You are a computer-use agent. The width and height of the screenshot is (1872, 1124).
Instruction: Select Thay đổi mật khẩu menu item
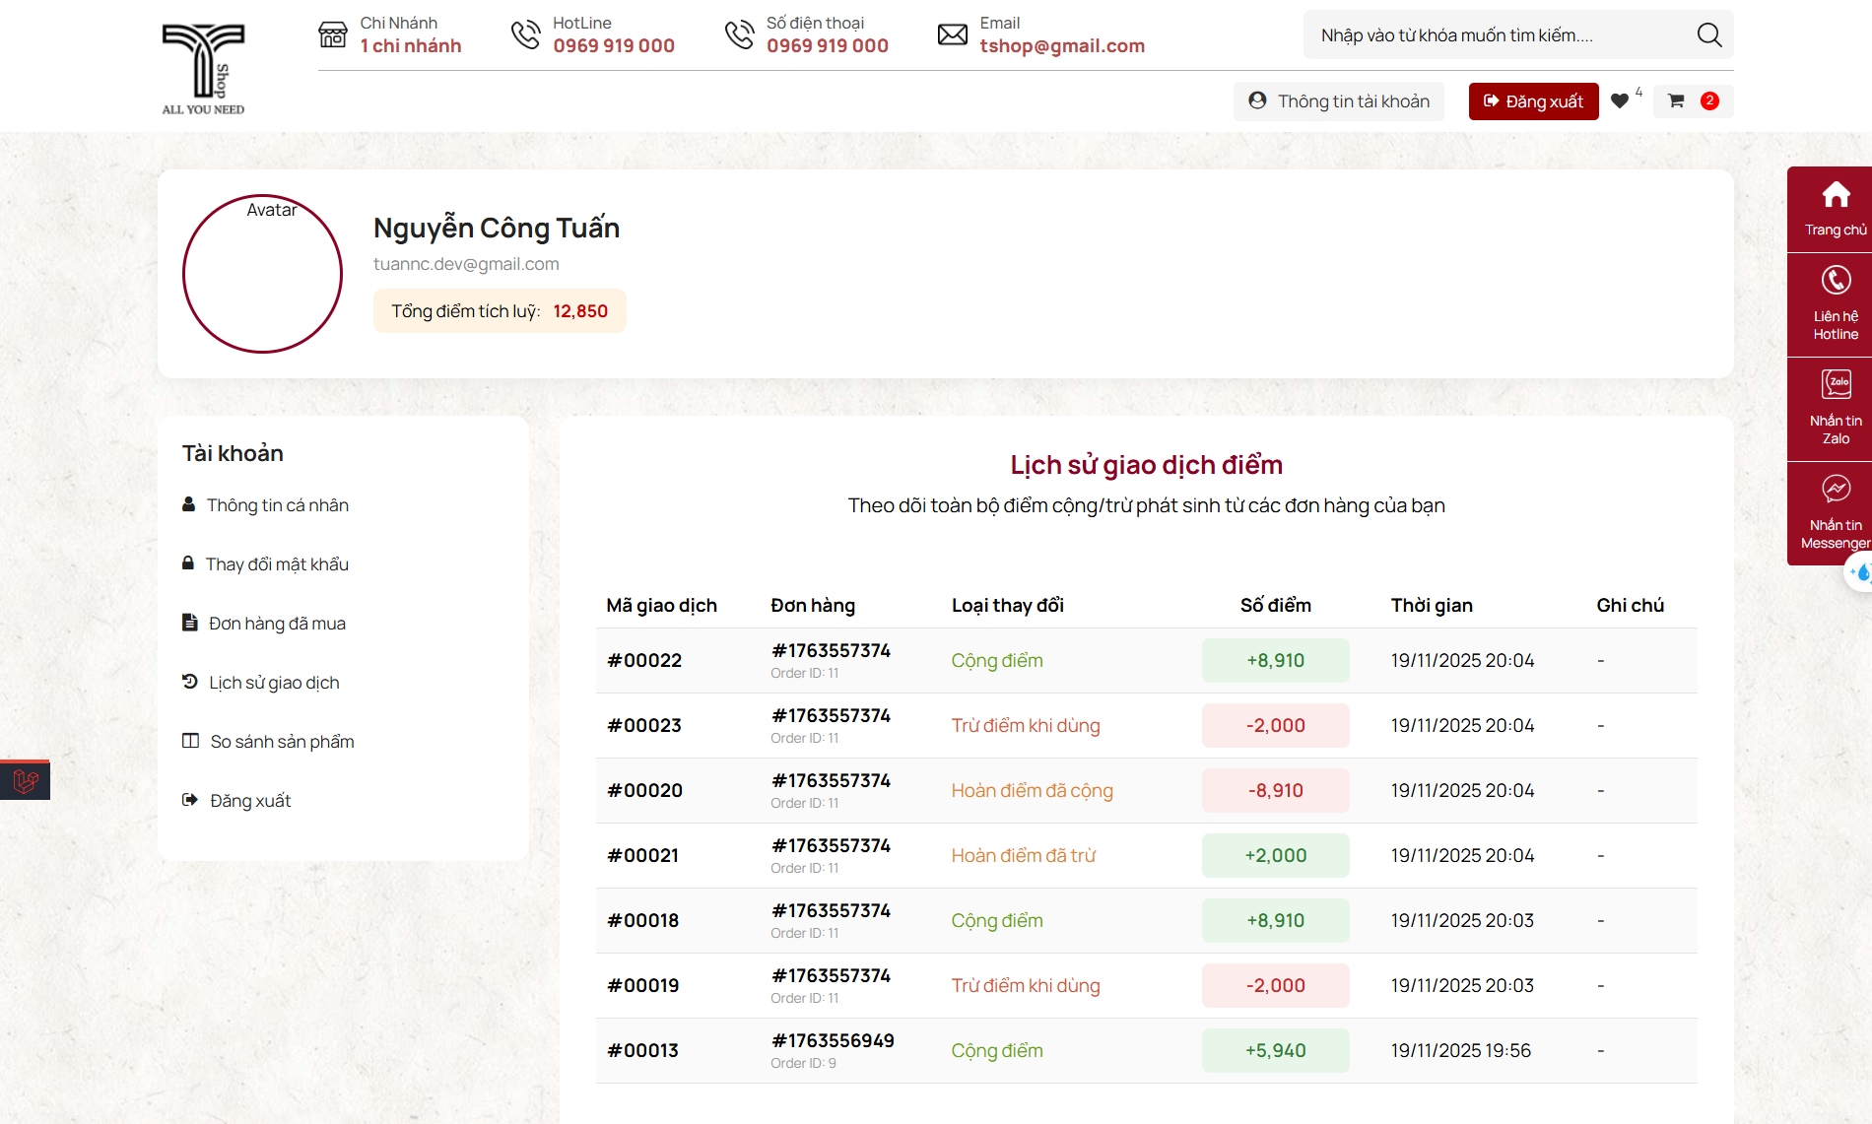[277, 564]
